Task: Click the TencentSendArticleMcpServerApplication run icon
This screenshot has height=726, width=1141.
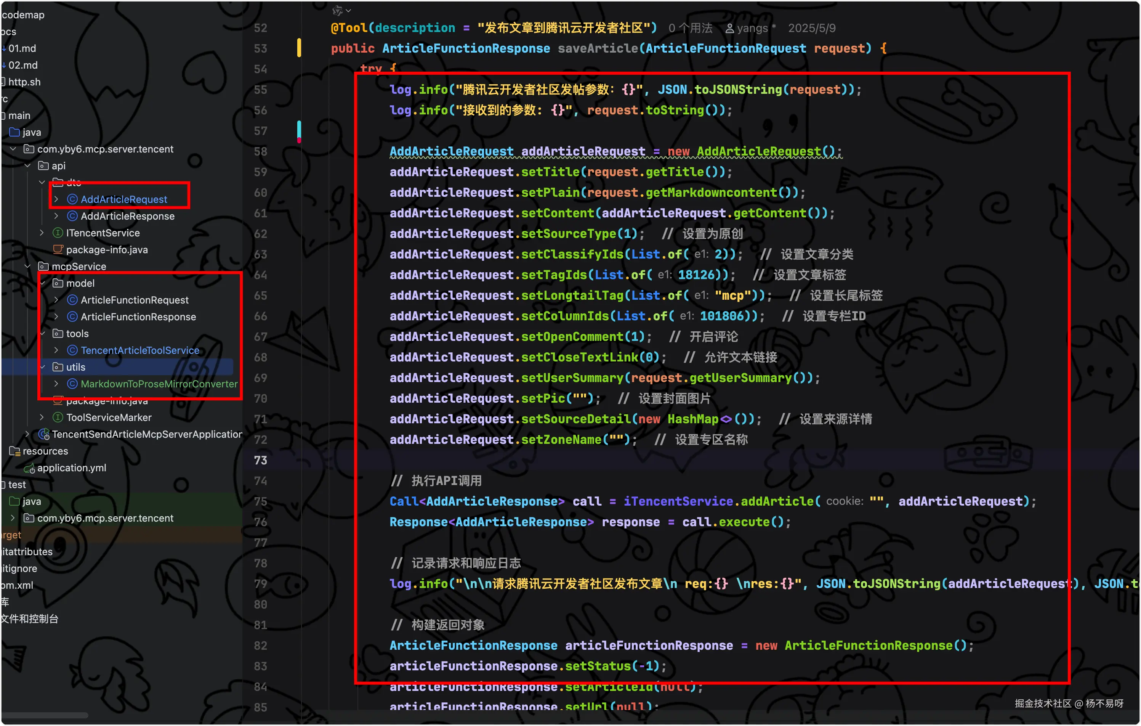Action: coord(44,434)
